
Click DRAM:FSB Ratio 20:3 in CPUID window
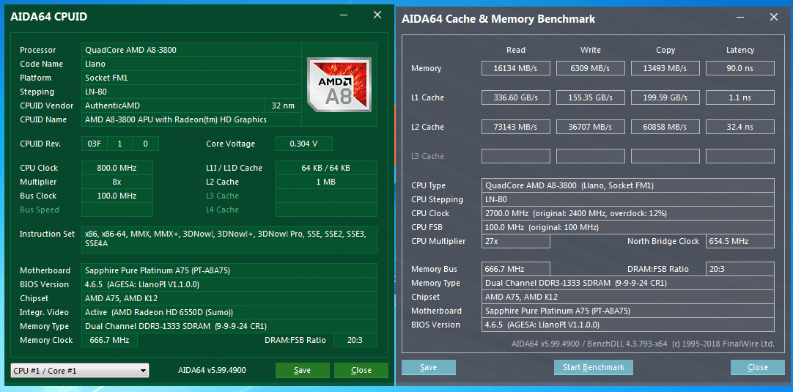click(x=355, y=340)
